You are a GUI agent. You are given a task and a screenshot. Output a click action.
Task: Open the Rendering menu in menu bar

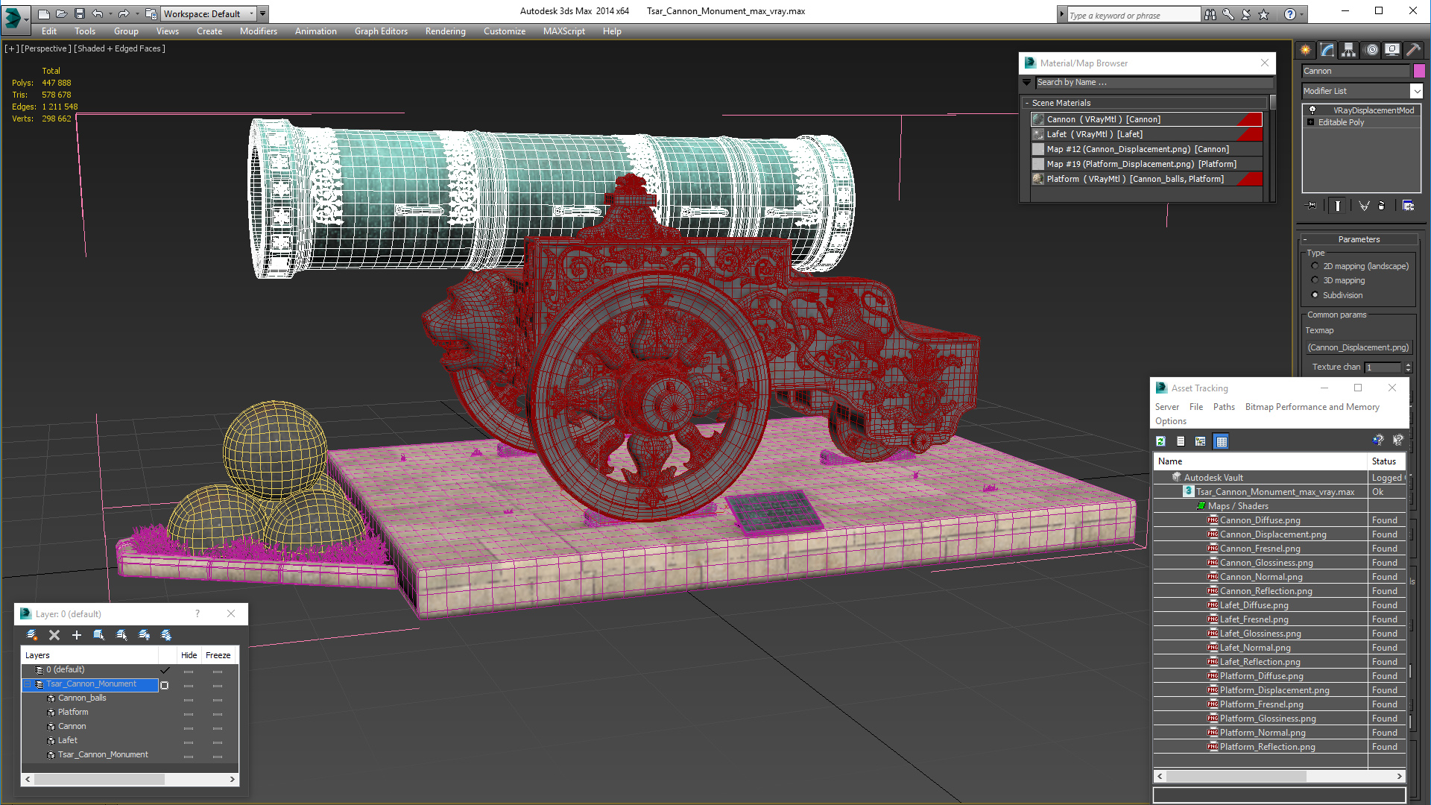(x=444, y=31)
